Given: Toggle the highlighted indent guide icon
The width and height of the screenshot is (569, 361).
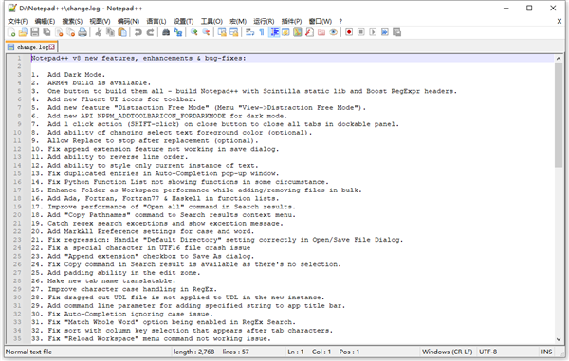Looking at the screenshot, I should [274, 32].
